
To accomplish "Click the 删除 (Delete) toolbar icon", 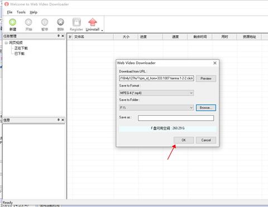I will [x=60, y=22].
